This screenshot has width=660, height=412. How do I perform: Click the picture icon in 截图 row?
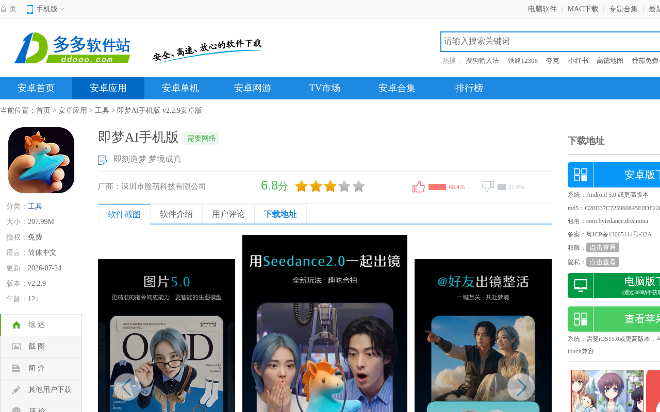coord(16,347)
